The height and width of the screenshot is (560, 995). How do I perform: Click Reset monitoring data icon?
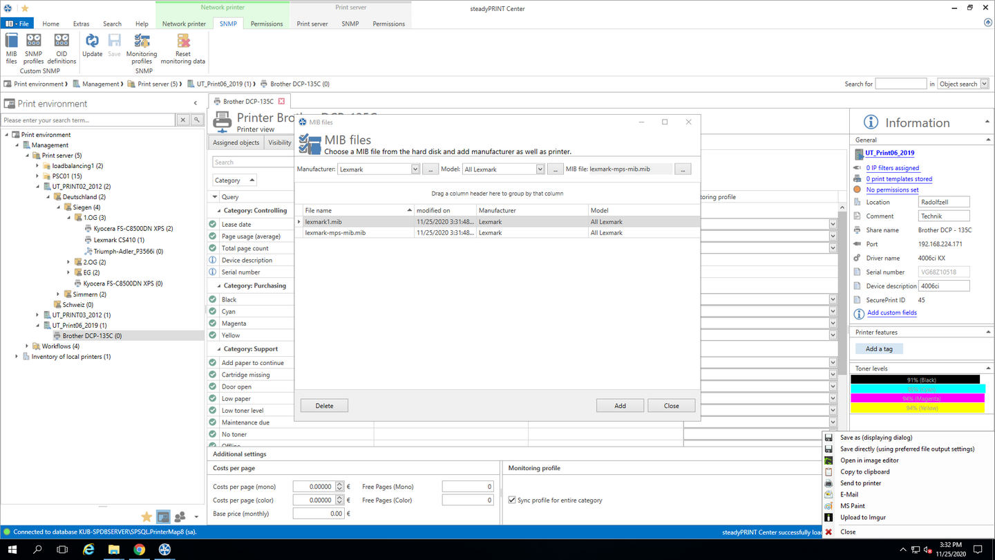183,48
